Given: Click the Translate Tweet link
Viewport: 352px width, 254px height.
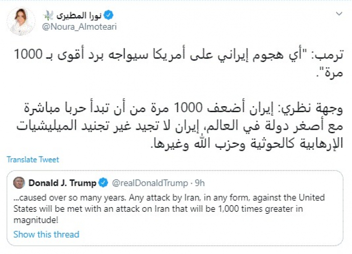Looking at the screenshot, I should point(33,159).
